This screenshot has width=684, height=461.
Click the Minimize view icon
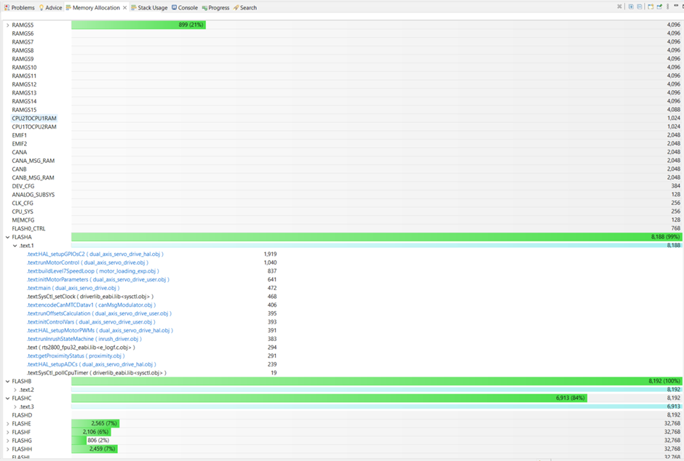(676, 7)
